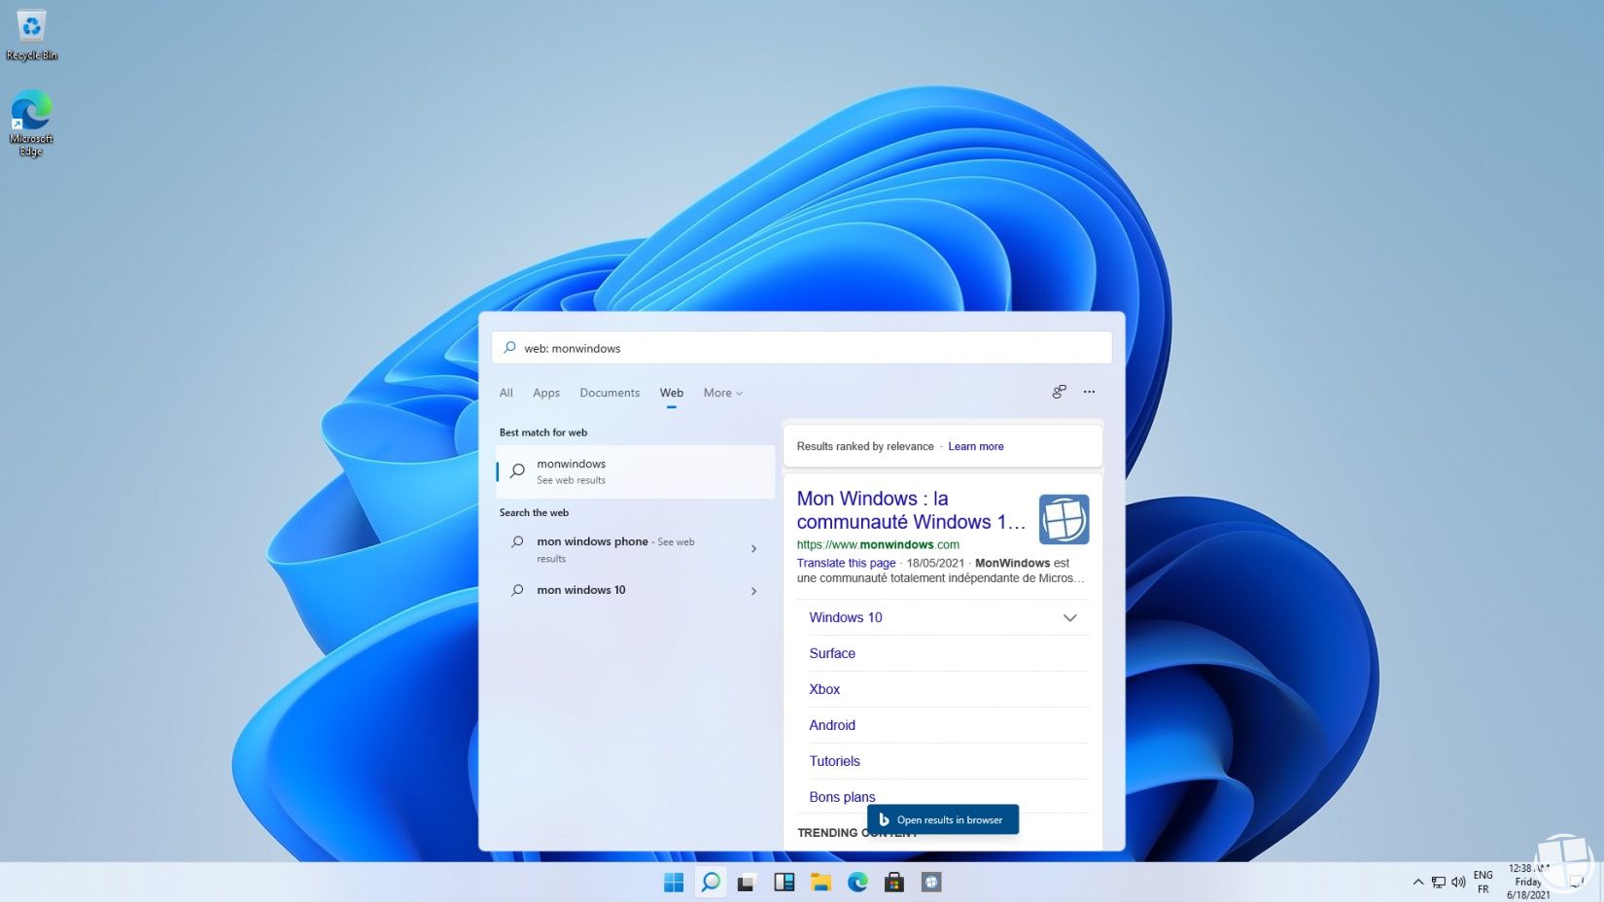
Task: Launch Microsoft Store from the taskbar
Action: pos(893,882)
